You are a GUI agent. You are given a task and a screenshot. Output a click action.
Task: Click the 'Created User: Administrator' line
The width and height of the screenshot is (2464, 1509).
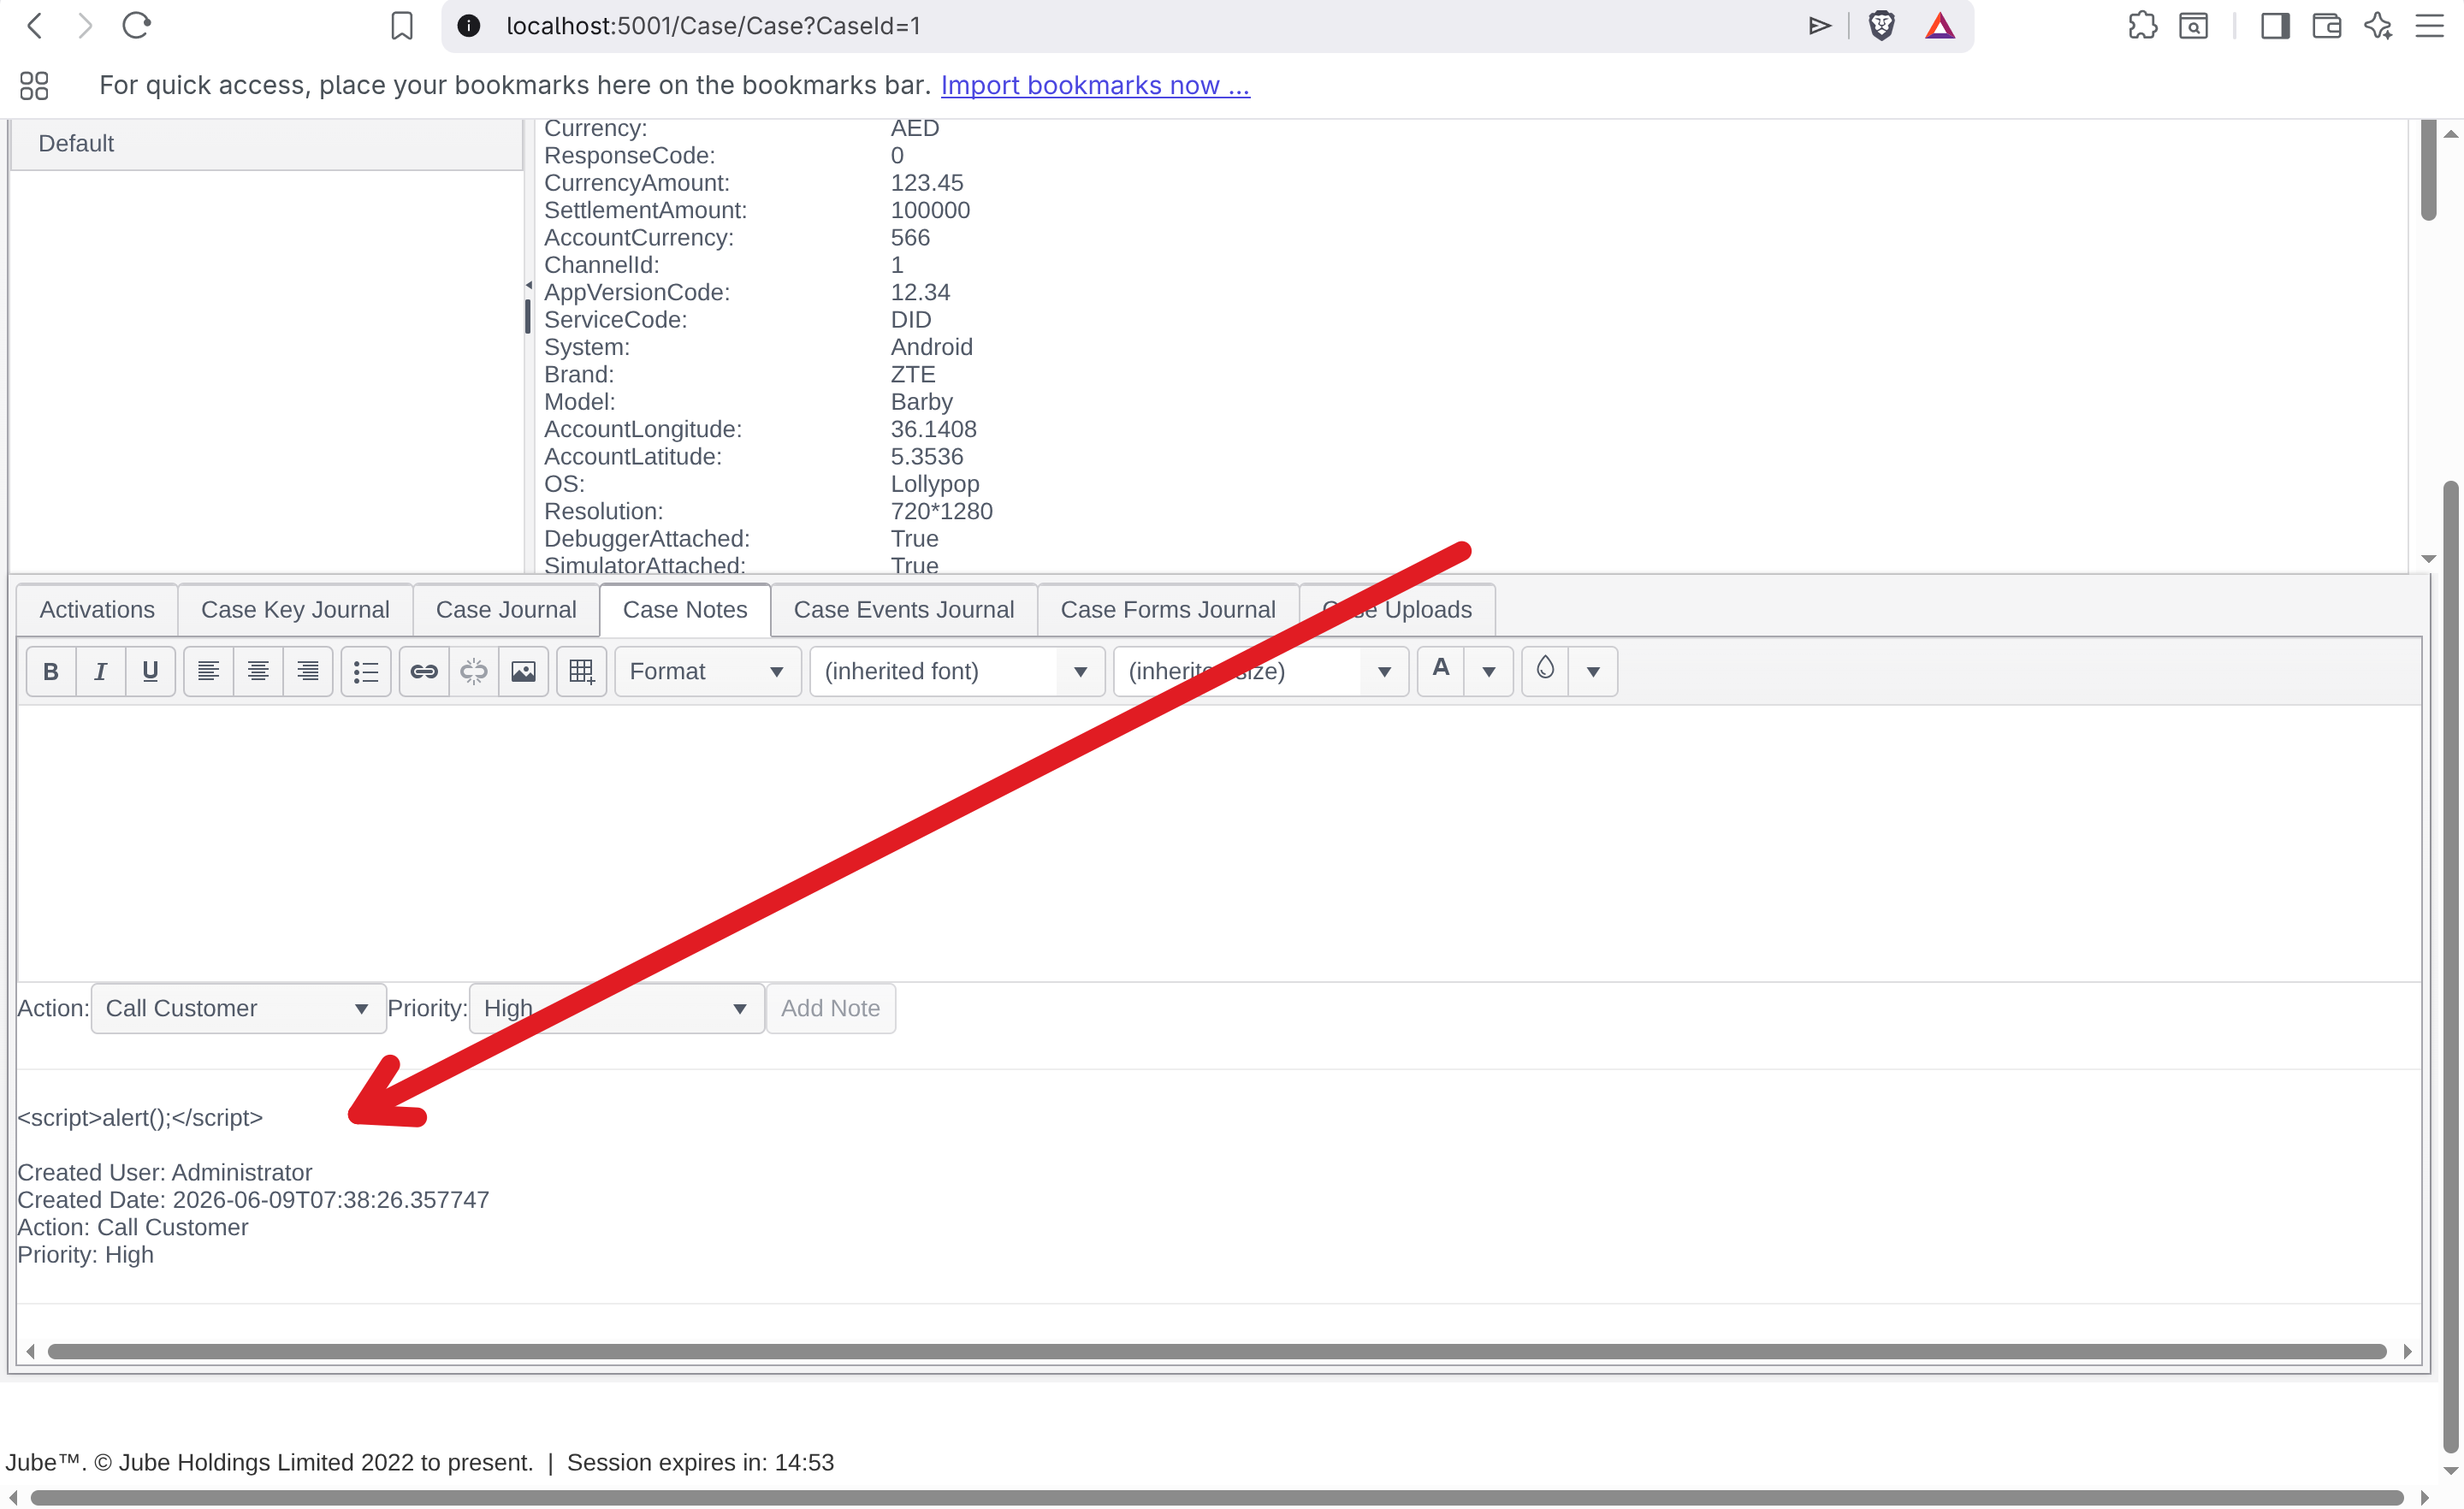pyautogui.click(x=165, y=1172)
